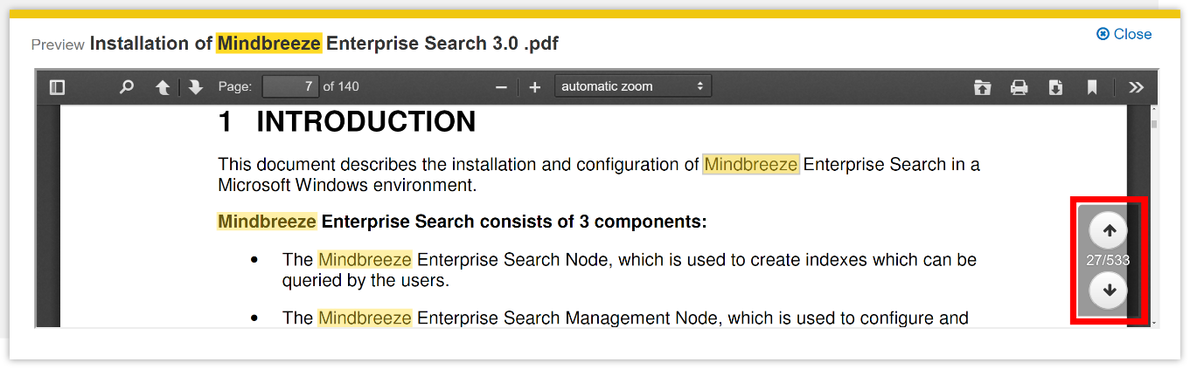Open the automatic zoom dropdown
1190x369 pixels.
pyautogui.click(x=633, y=86)
